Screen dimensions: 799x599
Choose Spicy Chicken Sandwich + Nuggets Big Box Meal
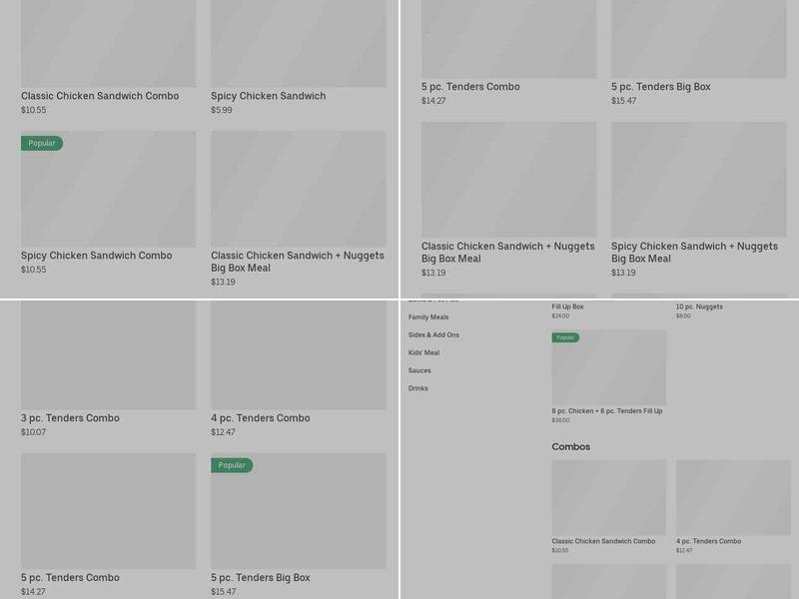[694, 253]
